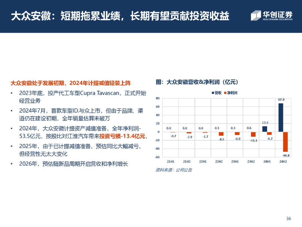Image resolution: width=302 pixels, height=227 pixels.
Task: Select the 21H1 x-axis label
Action: tap(171, 162)
